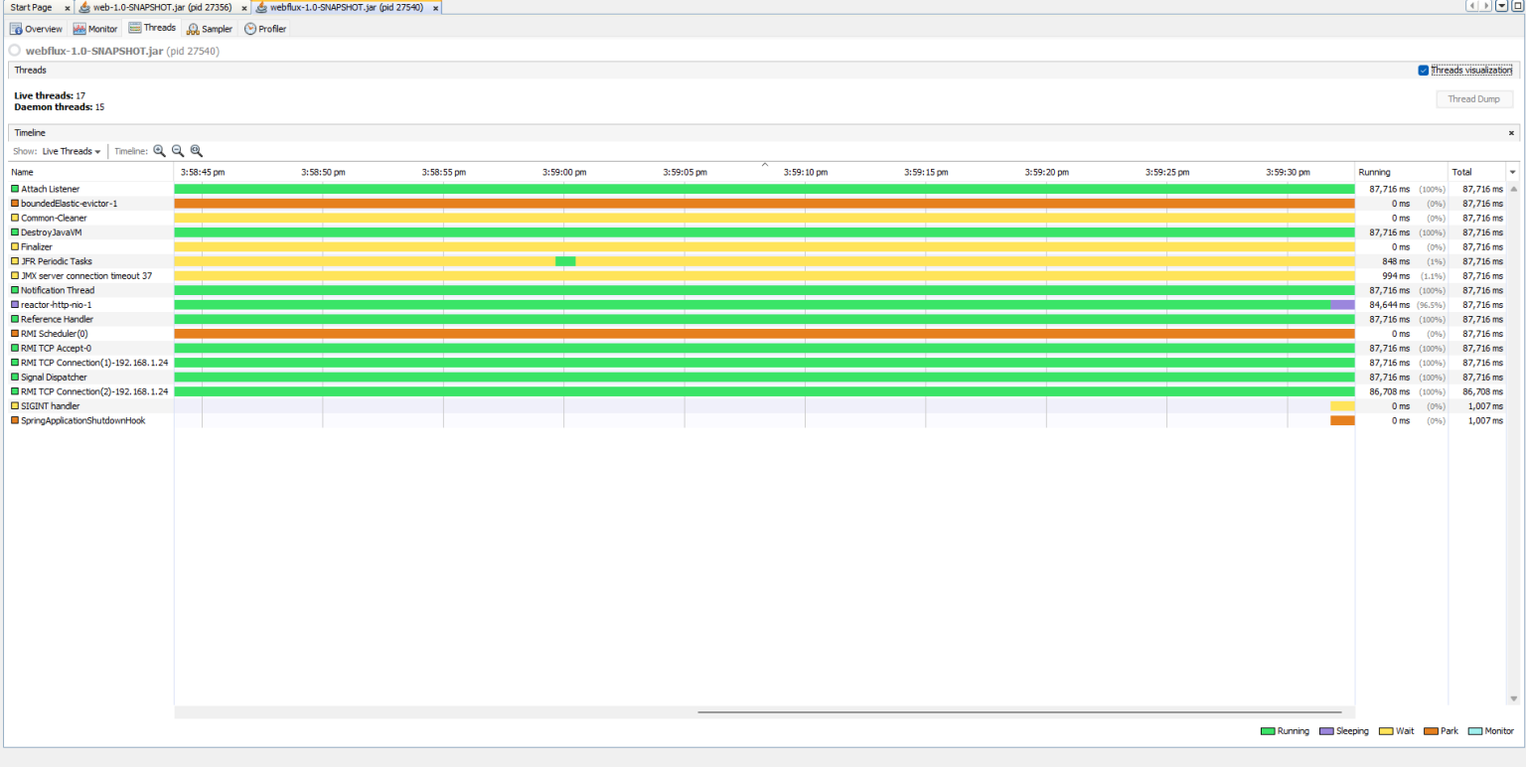Open the table columns dropdown arrow
Screen dimensions: 1526x767
[1513, 173]
